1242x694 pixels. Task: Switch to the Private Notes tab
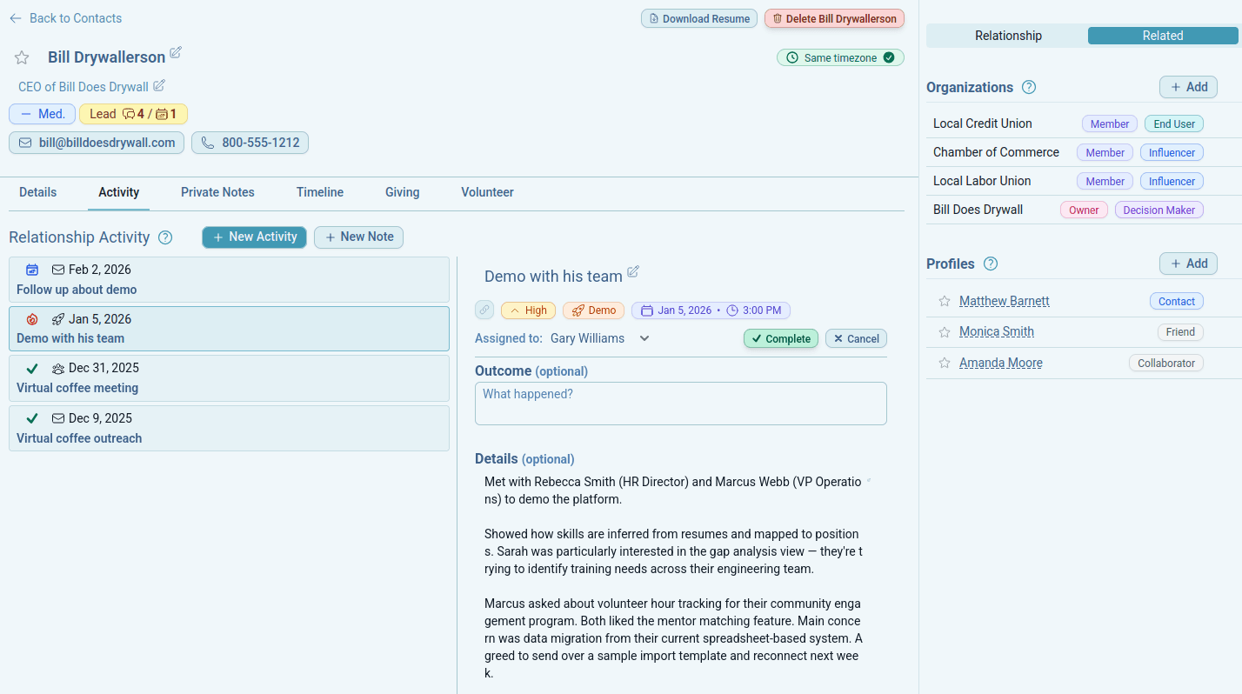coord(217,192)
